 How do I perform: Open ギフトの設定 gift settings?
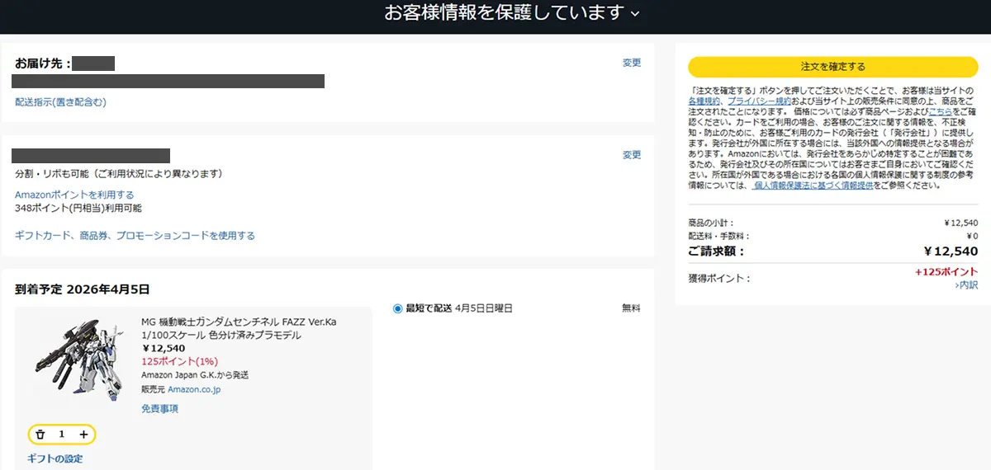point(55,458)
